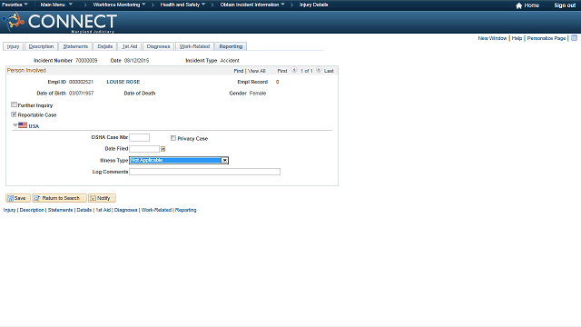
Task: Click the Date Filed input field
Action: tap(144, 149)
